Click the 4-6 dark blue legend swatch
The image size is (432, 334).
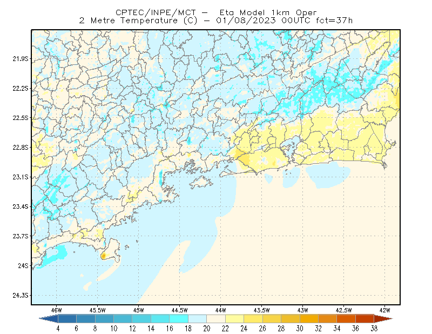click(x=67, y=319)
